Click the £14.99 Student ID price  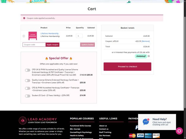coord(83,95)
